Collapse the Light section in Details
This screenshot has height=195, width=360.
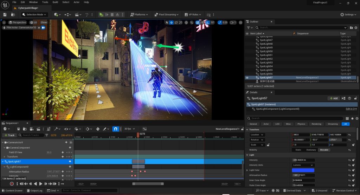(x=247, y=155)
